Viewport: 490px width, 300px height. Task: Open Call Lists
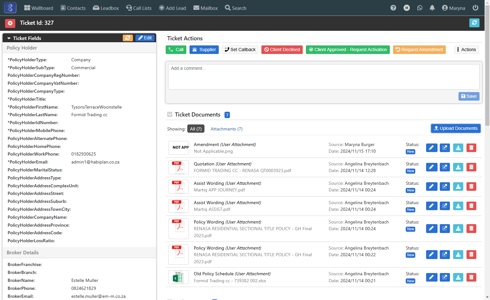pos(139,8)
